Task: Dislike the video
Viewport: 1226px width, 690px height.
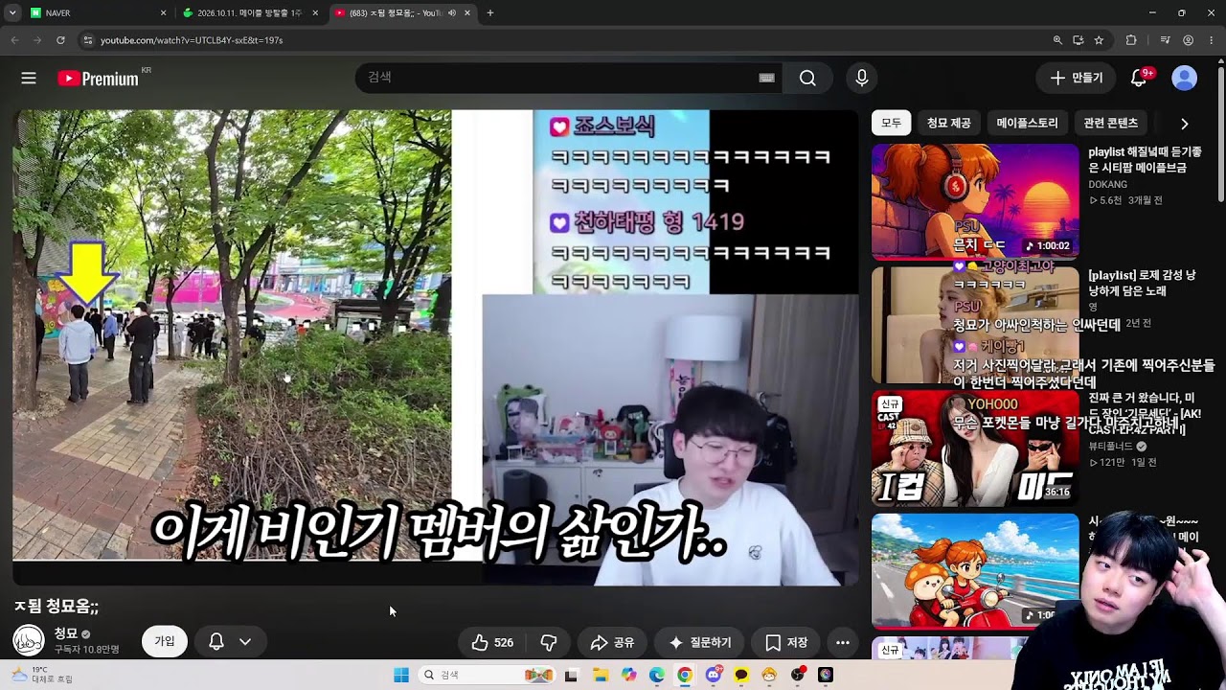Action: 549,642
